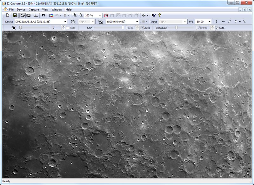This screenshot has width=254, height=185.
Task: Click the Gain value field showing 1023
Action: 131,28
